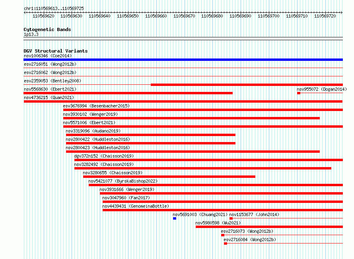The image size is (354, 259).
Task: Click the ruler's right arrow end
Action: (x=342, y=13)
